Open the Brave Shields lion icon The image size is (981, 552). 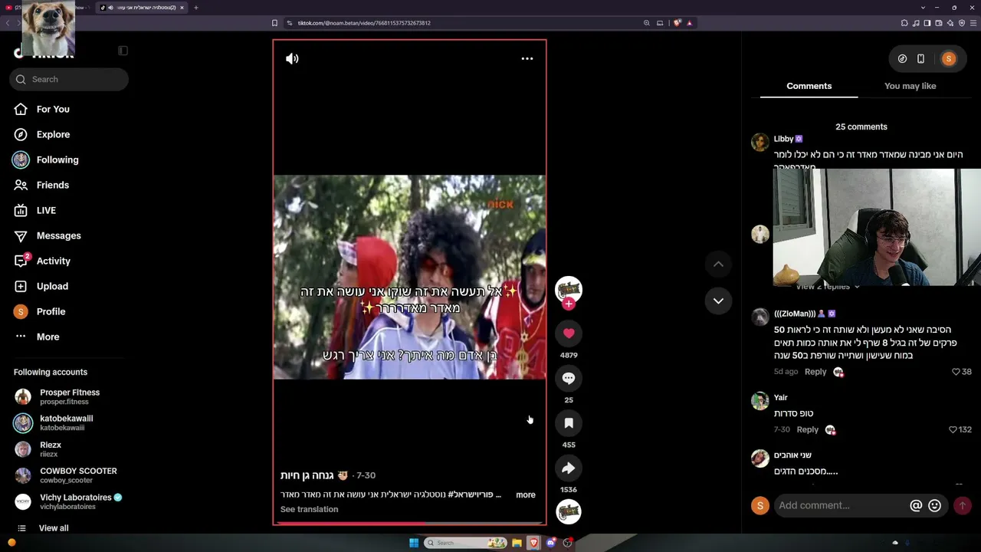[677, 23]
